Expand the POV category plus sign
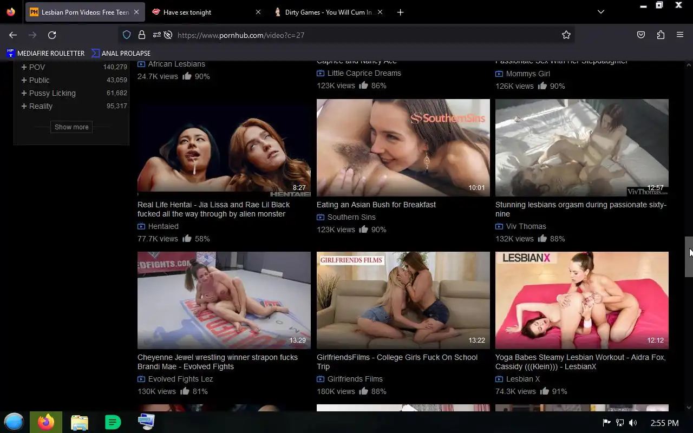The width and height of the screenshot is (693, 433). (24, 67)
